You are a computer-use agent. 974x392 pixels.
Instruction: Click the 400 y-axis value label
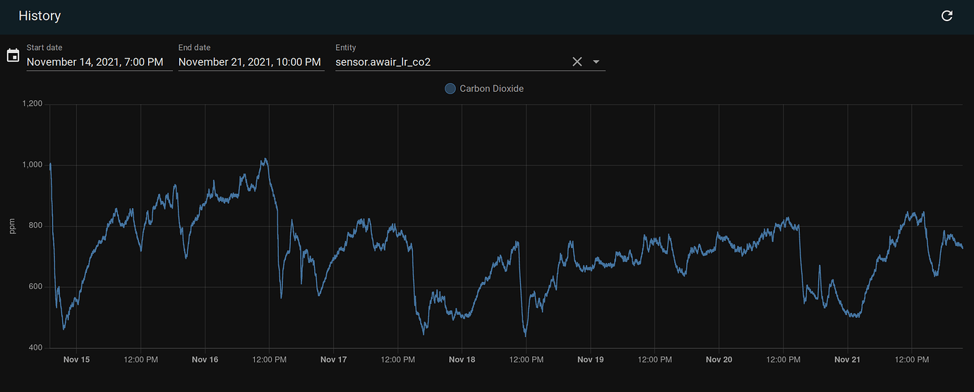pyautogui.click(x=35, y=348)
